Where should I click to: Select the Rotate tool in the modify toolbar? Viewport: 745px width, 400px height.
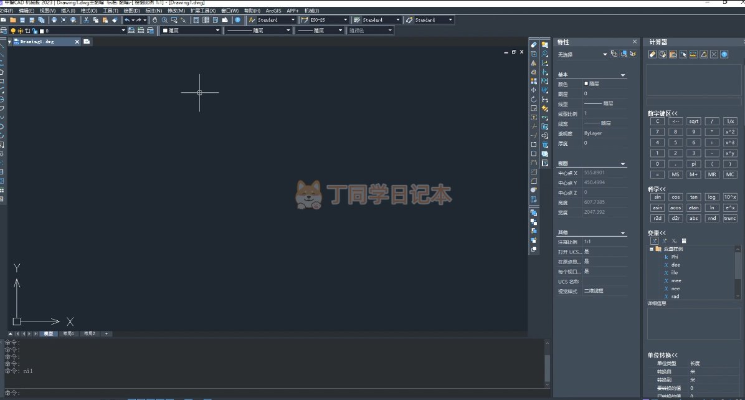pos(534,99)
